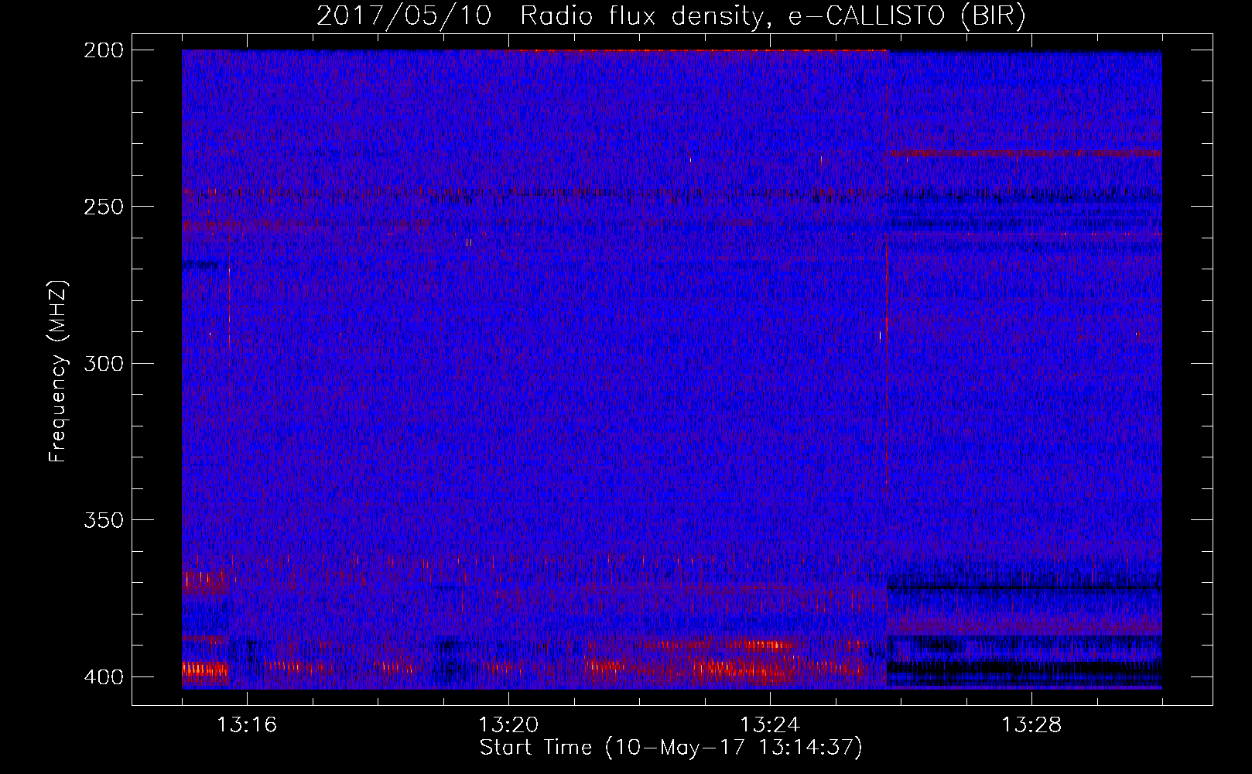Click the plot title '2017/05/10 Radio flux density, e-CALLISTO (BIR)'
This screenshot has width=1252, height=774.
point(671,16)
